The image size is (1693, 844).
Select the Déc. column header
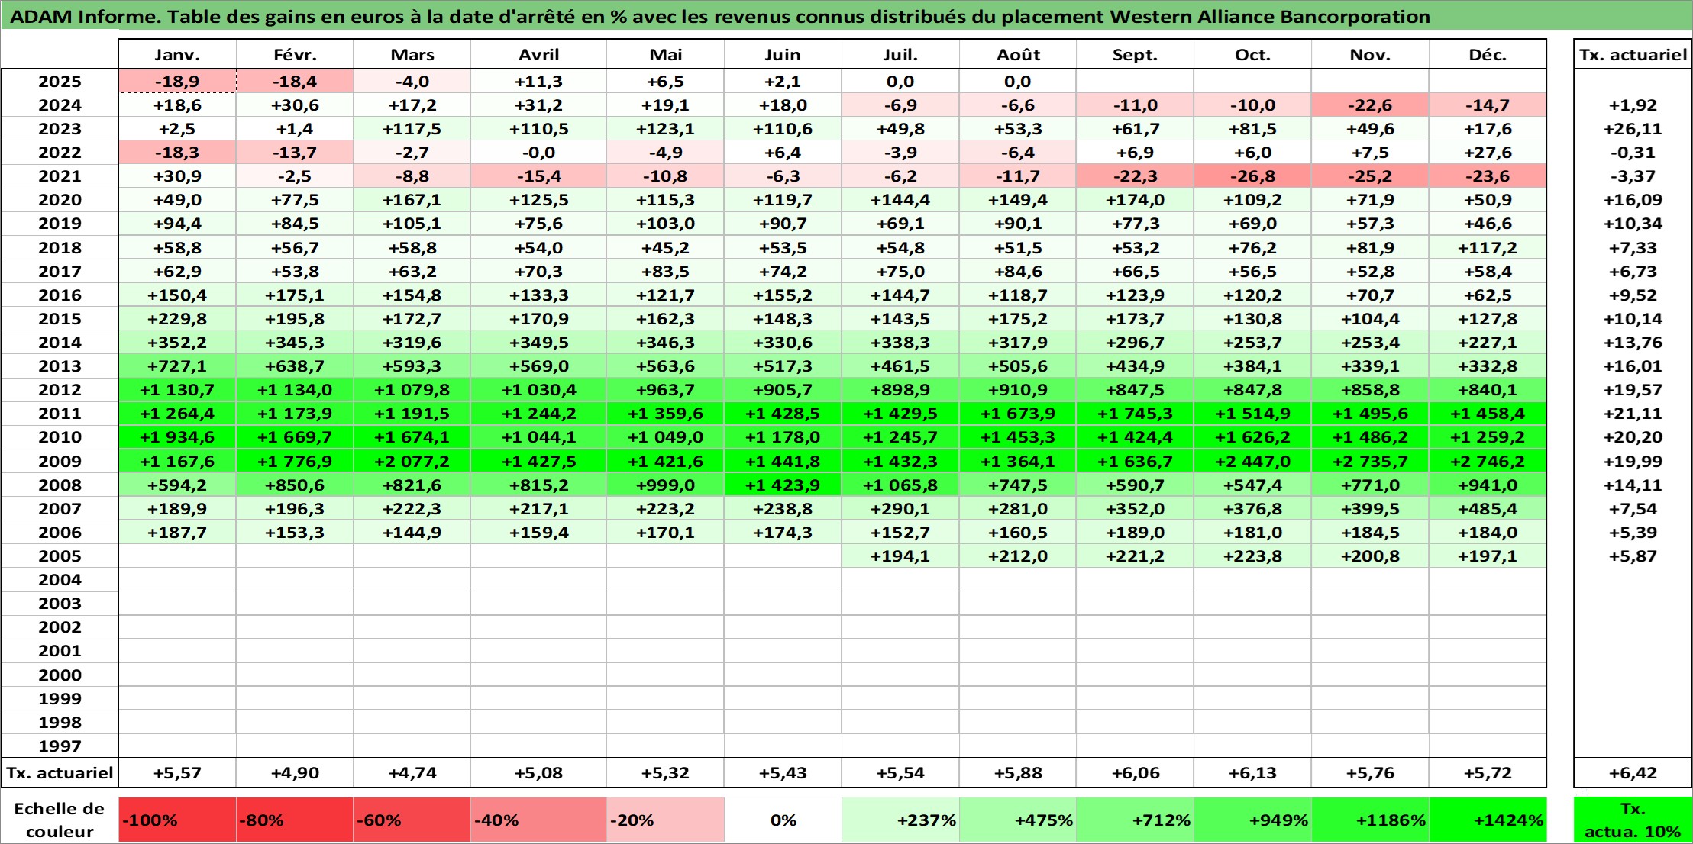coord(1488,55)
